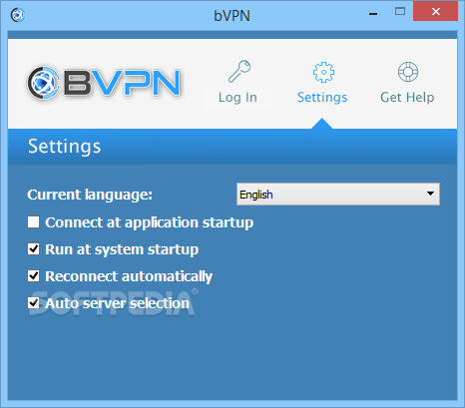Switch to the Settings tab label
Screen dimensions: 465x408
click(322, 97)
